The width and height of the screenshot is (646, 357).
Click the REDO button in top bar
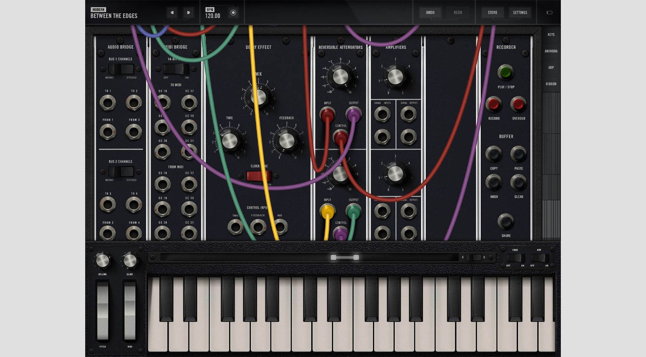pos(458,13)
